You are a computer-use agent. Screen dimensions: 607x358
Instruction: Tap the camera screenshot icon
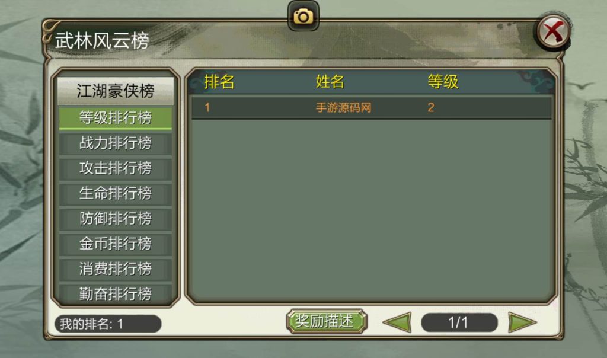tap(303, 16)
